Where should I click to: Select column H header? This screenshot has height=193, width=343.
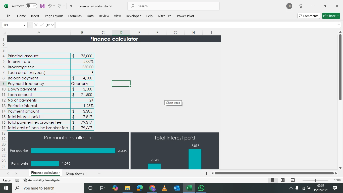coord(194,32)
